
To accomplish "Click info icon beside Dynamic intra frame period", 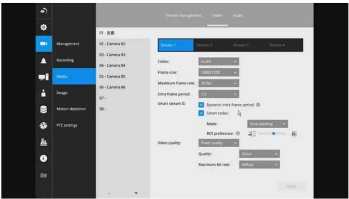I will click(x=258, y=105).
